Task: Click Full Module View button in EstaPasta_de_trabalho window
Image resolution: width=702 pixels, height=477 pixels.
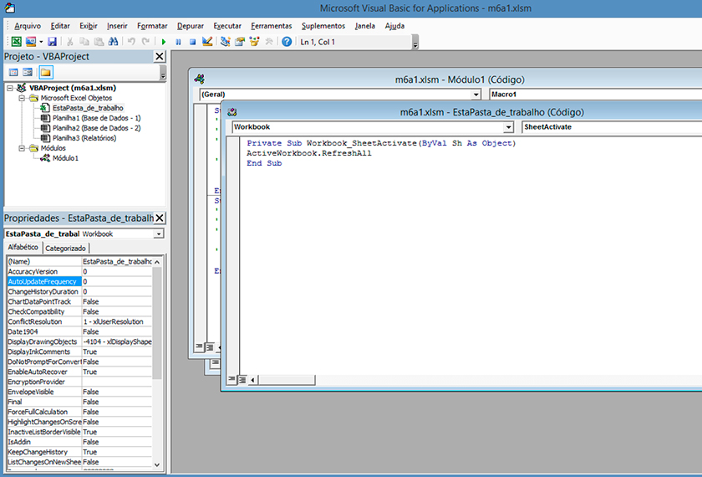Action: [242, 380]
